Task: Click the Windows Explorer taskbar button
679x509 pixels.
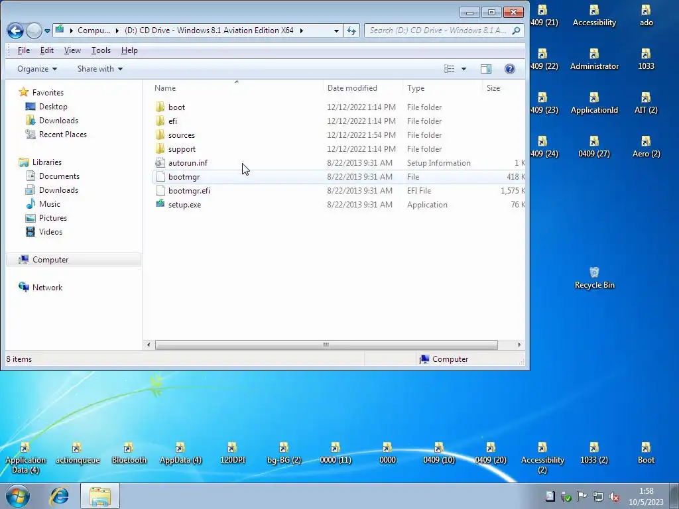Action: tap(99, 496)
